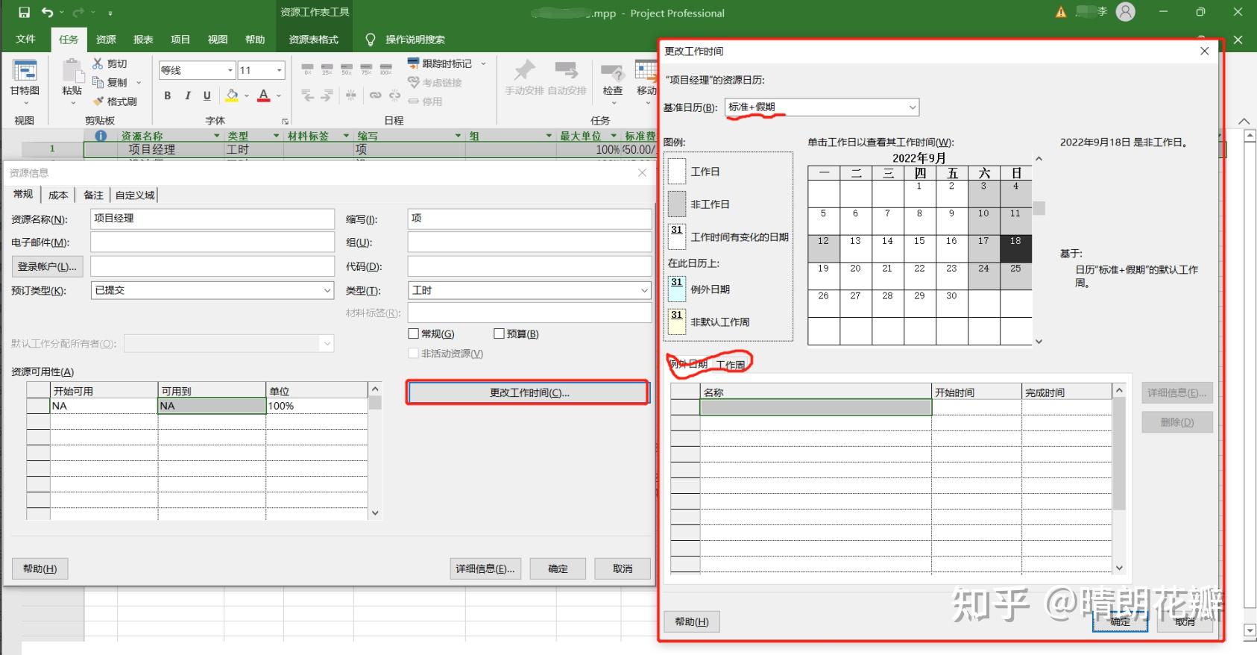This screenshot has width=1257, height=655.
Task: Activate the Format Painter (格式刷)
Action: [x=115, y=101]
